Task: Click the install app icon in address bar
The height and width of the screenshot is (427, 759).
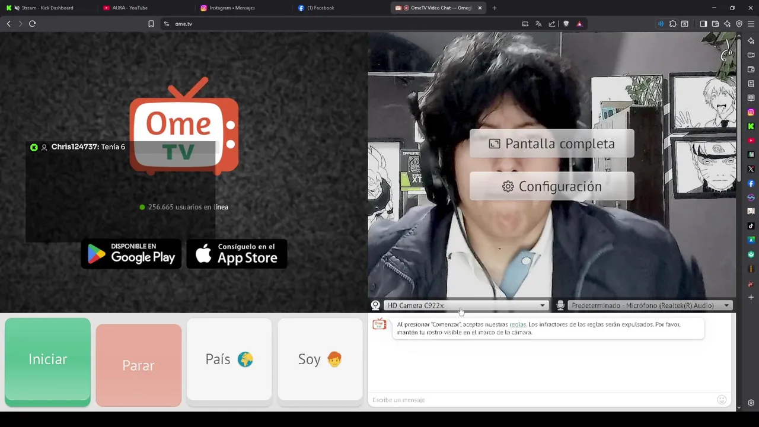Action: pos(525,24)
